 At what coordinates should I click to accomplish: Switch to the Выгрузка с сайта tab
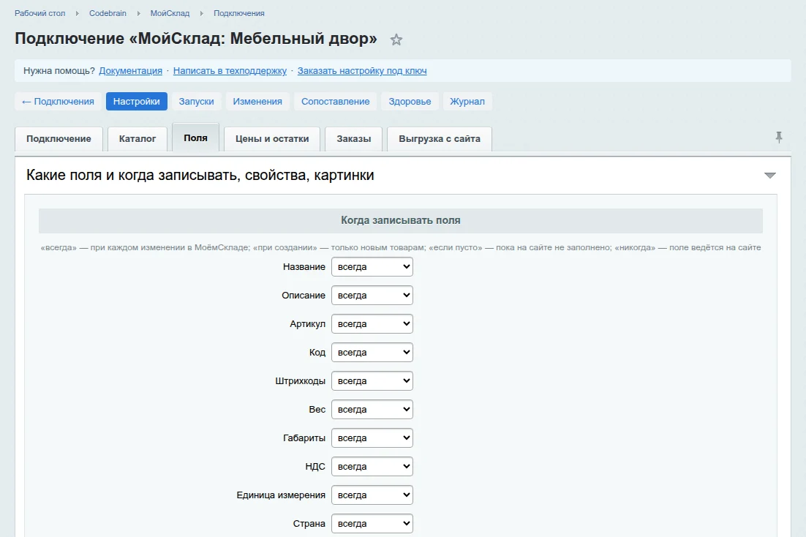[440, 139]
